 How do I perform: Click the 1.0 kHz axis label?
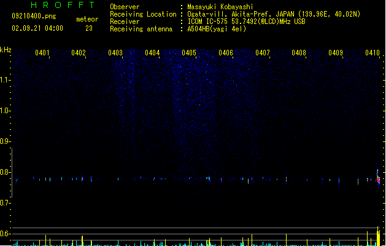tap(5, 111)
